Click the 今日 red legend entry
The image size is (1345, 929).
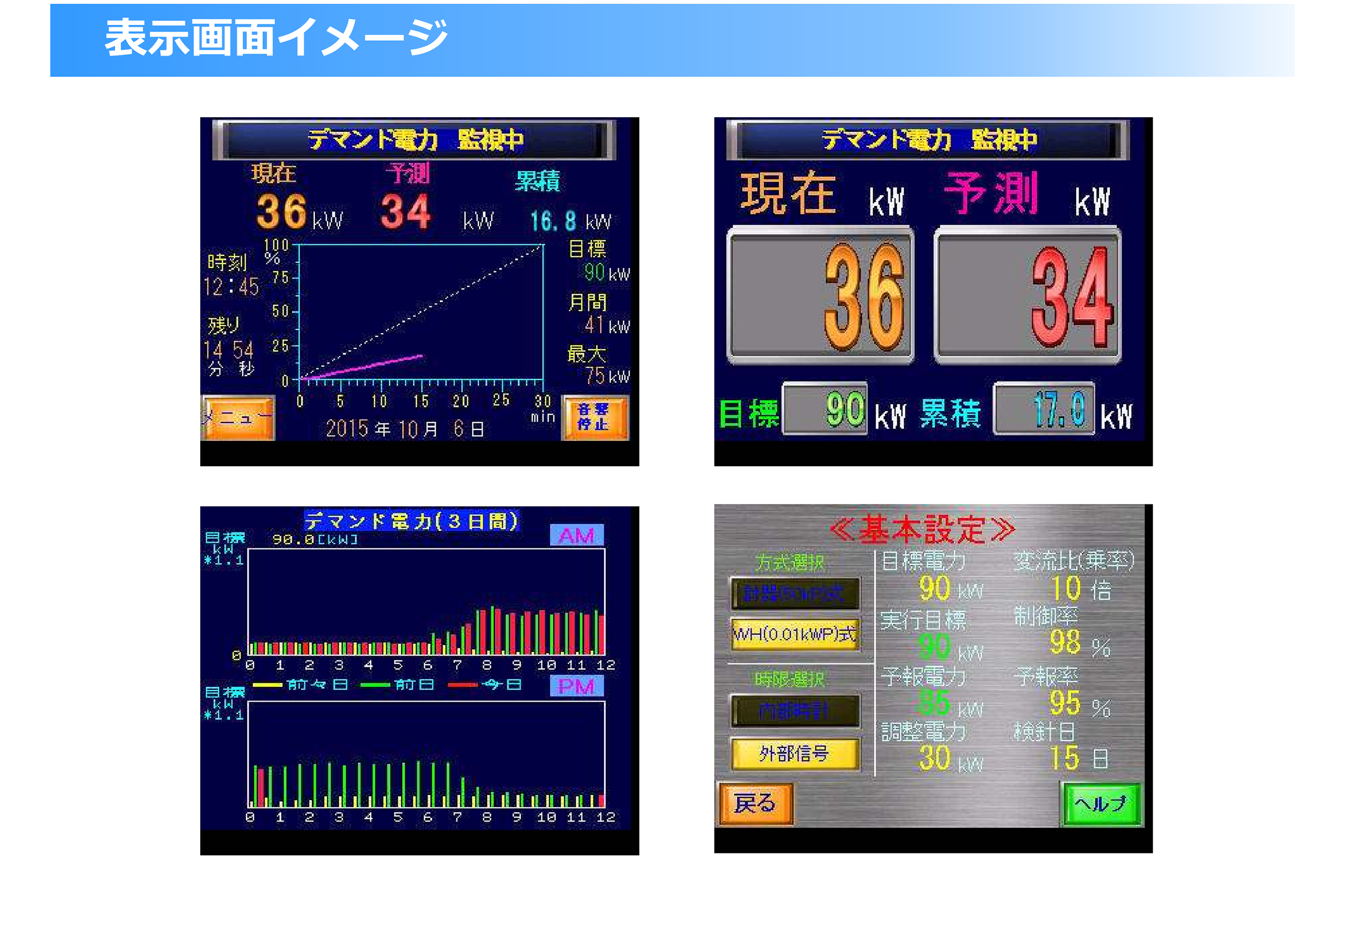pos(485,685)
